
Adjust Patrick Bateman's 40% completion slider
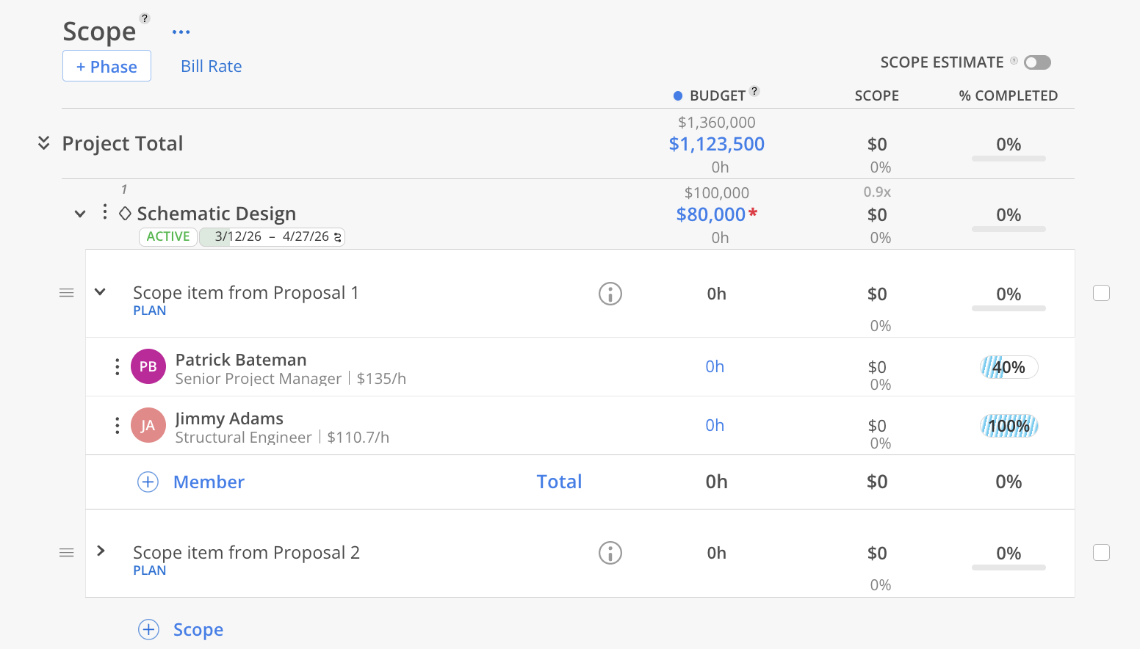pos(1009,367)
